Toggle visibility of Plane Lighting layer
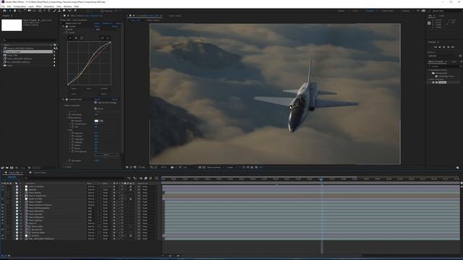The height and width of the screenshot is (260, 463). (x=3, y=220)
